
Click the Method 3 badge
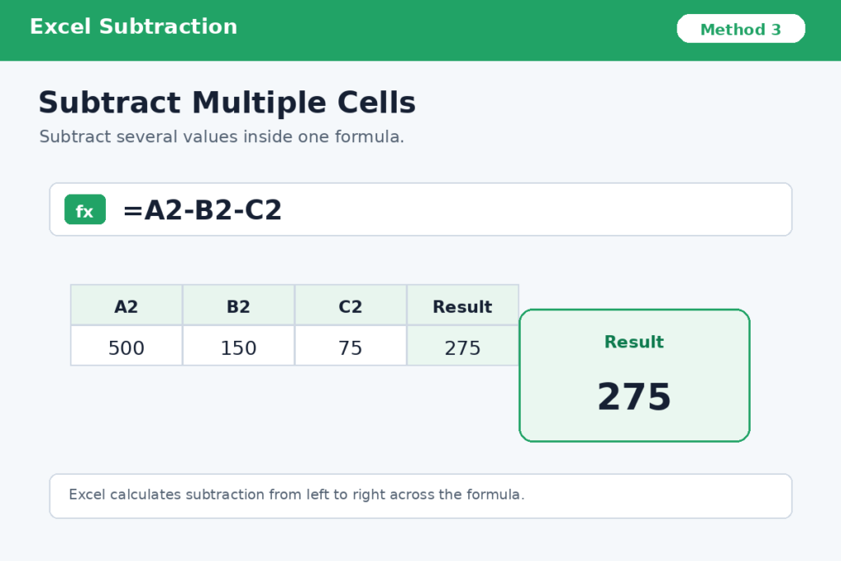[x=741, y=29]
